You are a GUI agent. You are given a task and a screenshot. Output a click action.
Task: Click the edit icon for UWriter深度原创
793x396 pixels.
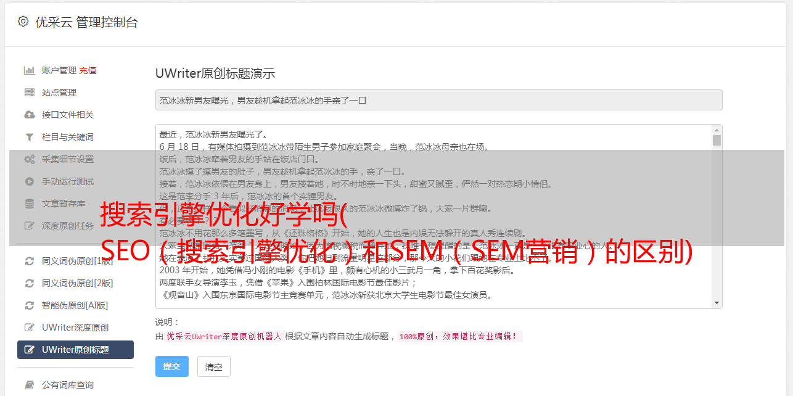coord(29,328)
